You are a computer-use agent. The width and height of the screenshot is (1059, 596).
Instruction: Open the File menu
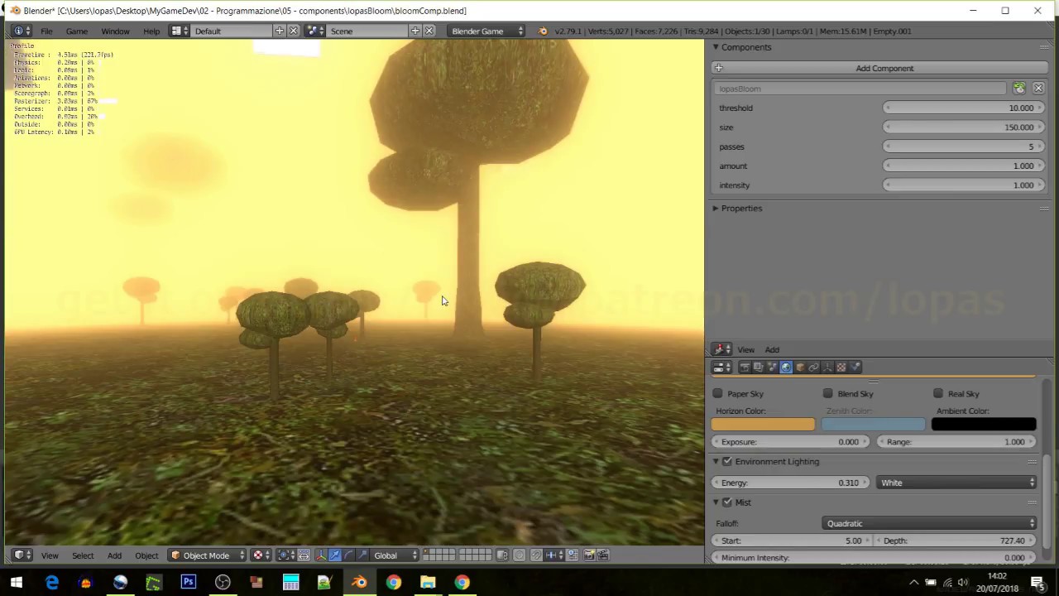[46, 31]
